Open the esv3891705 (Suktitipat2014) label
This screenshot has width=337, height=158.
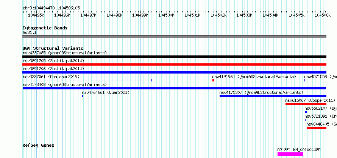pyautogui.click(x=53, y=61)
